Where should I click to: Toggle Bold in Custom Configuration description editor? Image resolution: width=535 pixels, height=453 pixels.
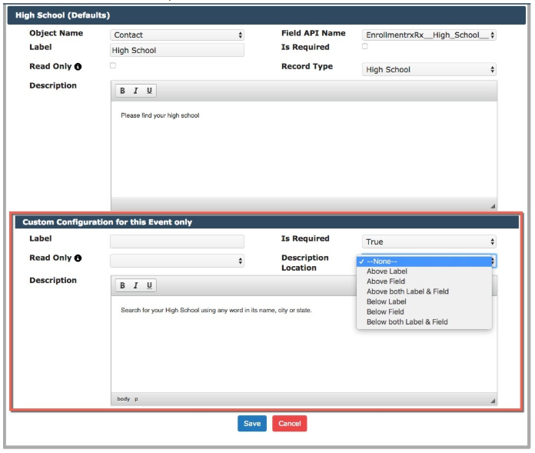(123, 285)
